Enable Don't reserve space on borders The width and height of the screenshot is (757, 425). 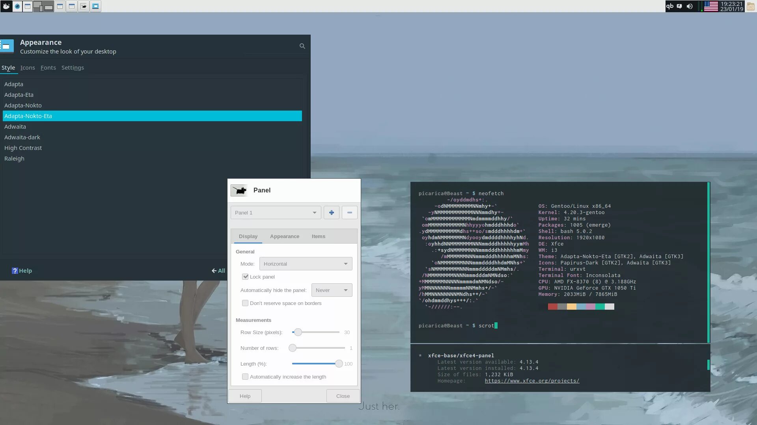click(245, 303)
